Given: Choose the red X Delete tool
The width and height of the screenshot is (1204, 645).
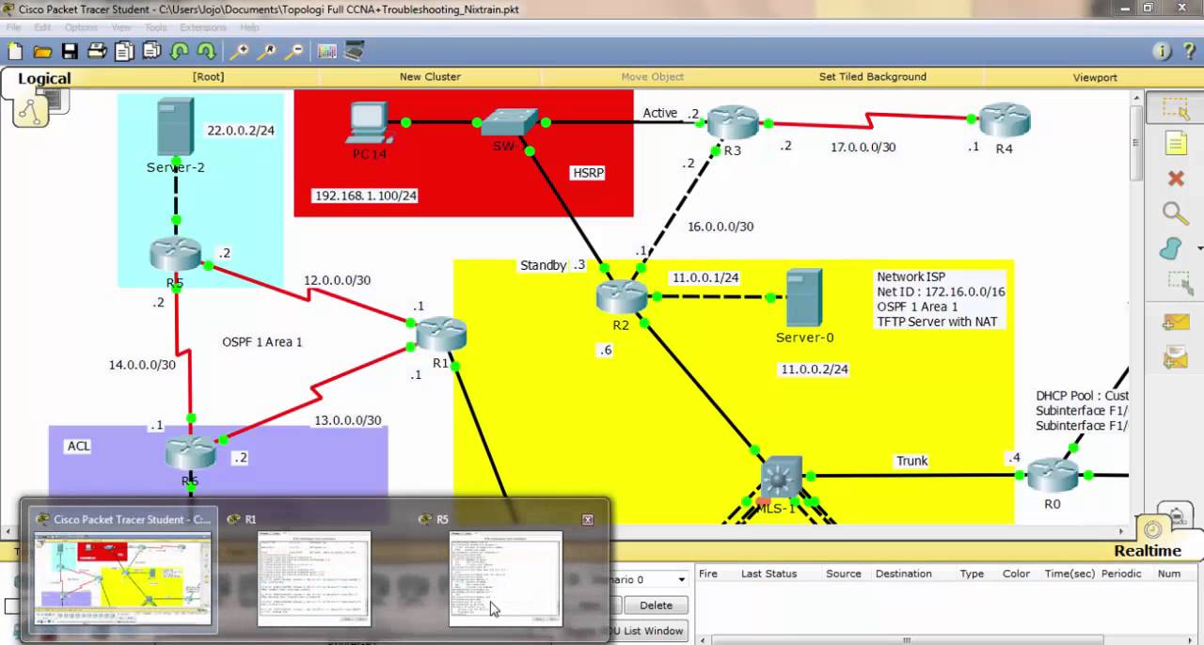Looking at the screenshot, I should 1175,179.
